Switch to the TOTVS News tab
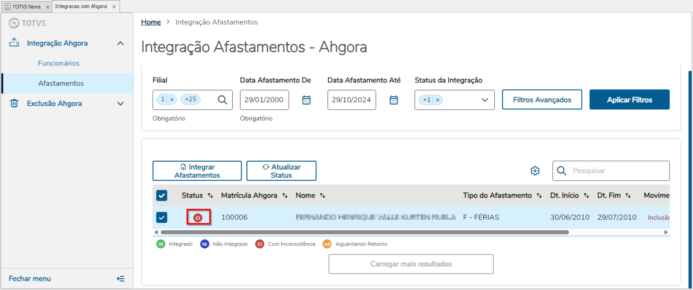Viewport: 693px width, 290px height. [26, 7]
